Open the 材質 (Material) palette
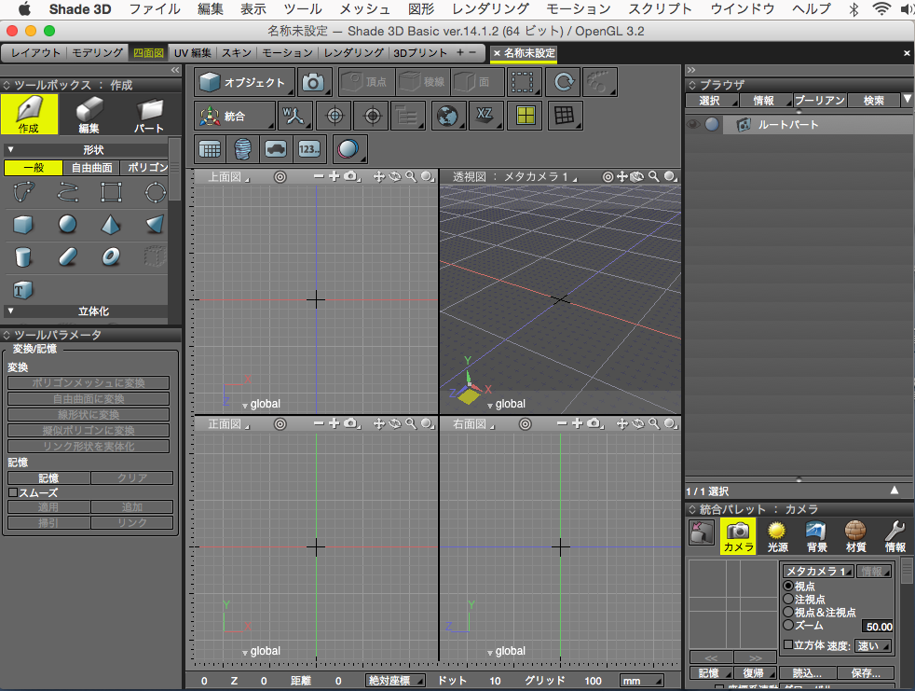 (x=855, y=536)
